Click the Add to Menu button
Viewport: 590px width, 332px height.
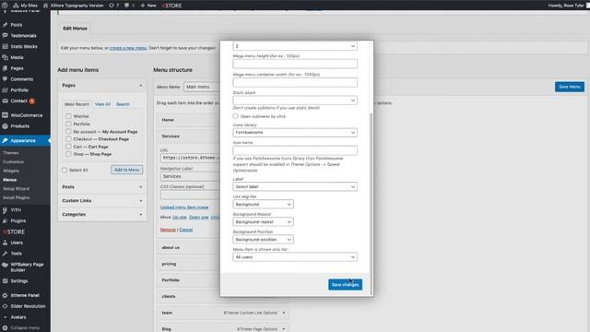pyautogui.click(x=127, y=170)
